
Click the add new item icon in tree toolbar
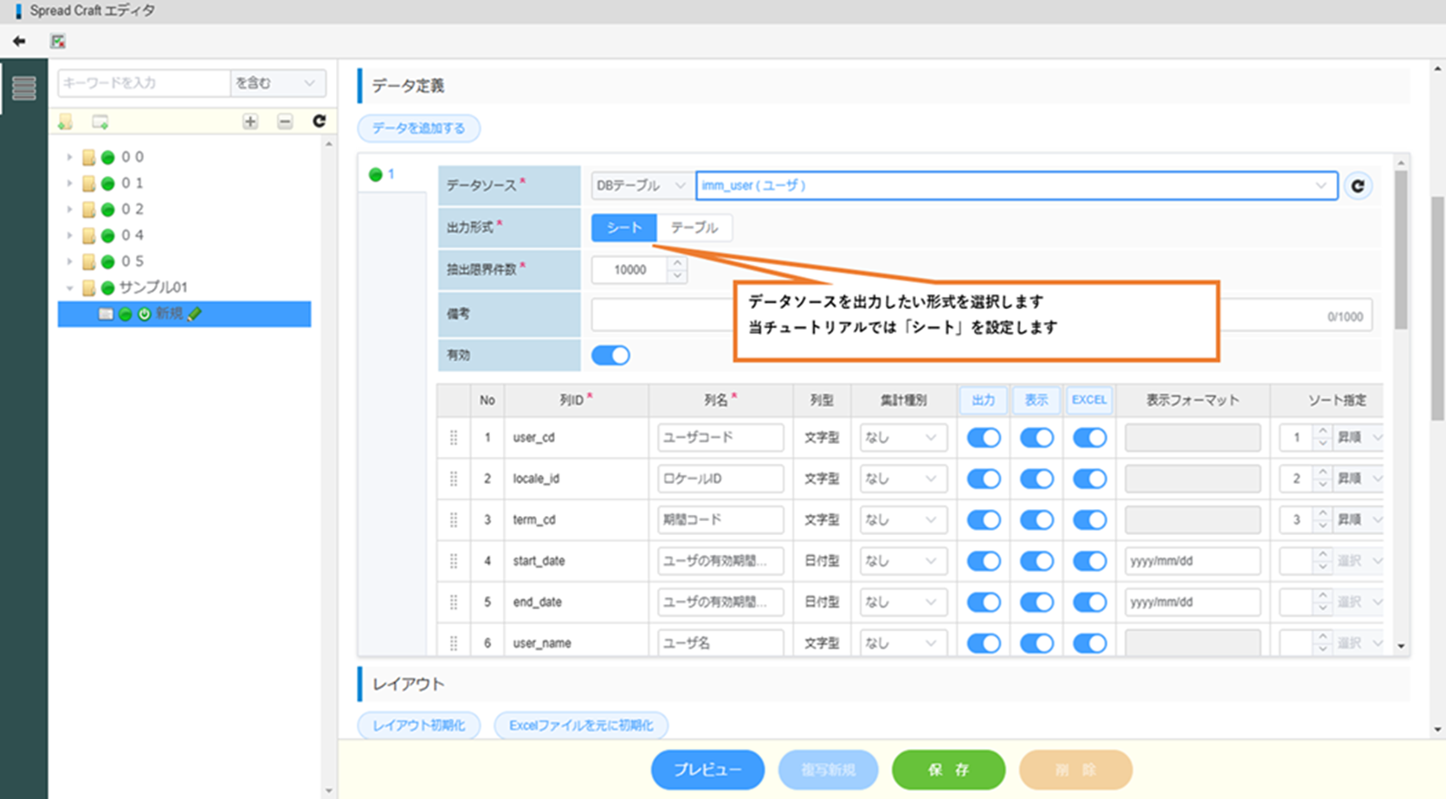tap(100, 122)
